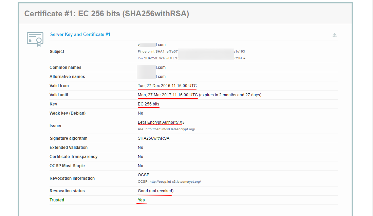
Task: Click the OCSP Must Staple row label
Action: [x=67, y=166]
